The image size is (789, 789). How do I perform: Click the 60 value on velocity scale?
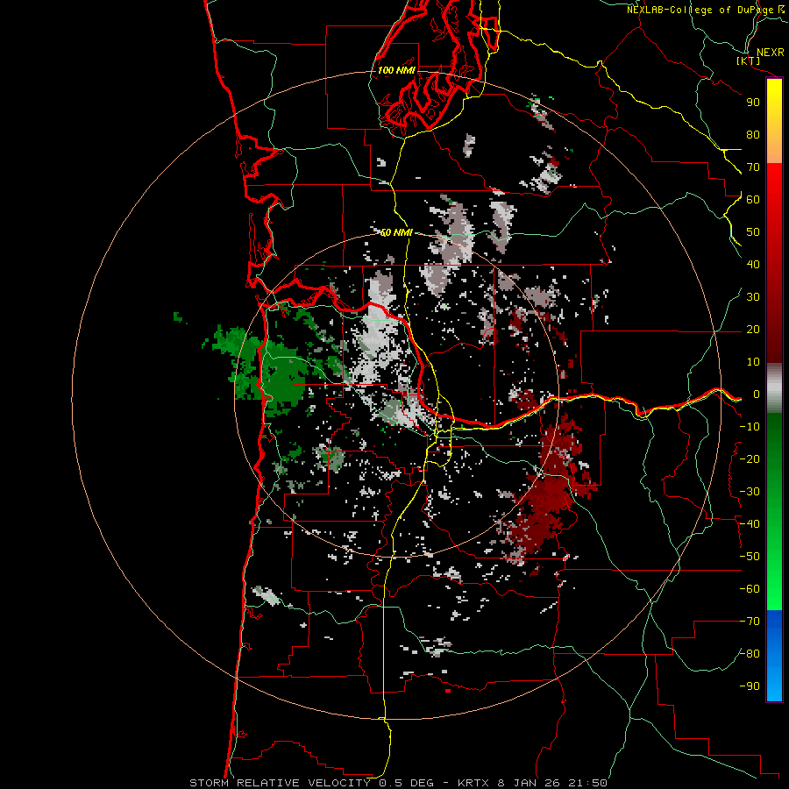[x=753, y=200]
